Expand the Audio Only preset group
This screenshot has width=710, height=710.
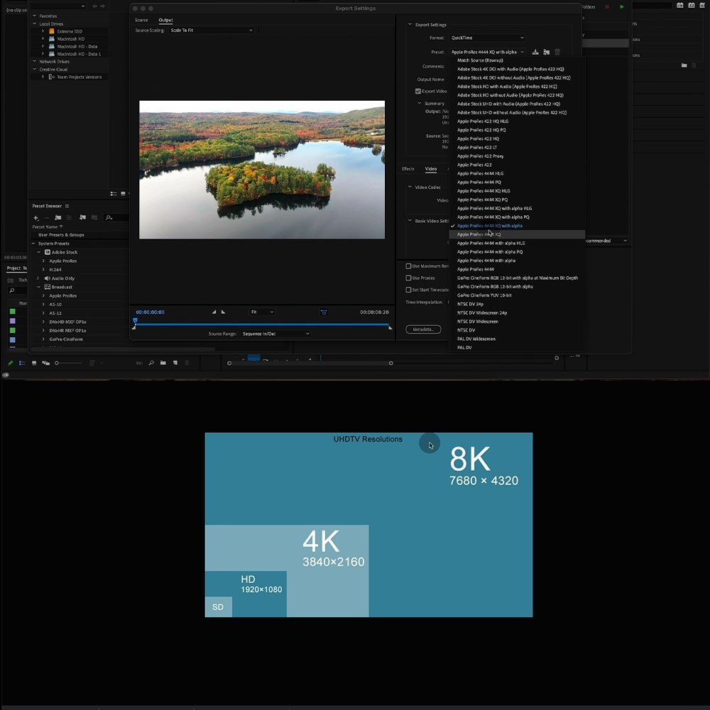point(38,278)
